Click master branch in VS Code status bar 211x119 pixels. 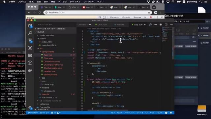(x=33, y=113)
